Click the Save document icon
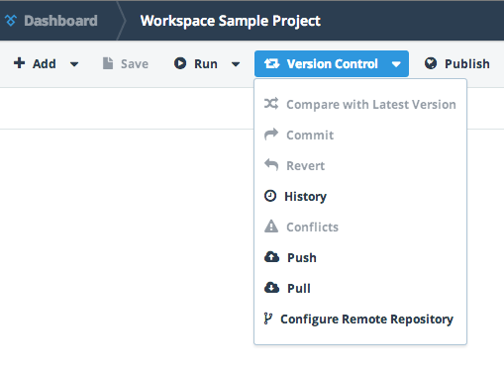The width and height of the screenshot is (504, 365). (108, 63)
